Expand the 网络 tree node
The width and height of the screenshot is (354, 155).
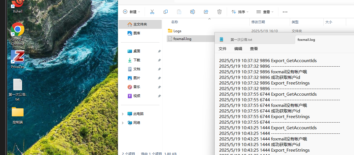point(122,123)
